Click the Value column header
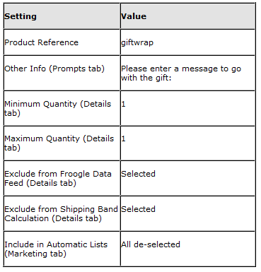The height and width of the screenshot is (272, 261). pos(187,16)
